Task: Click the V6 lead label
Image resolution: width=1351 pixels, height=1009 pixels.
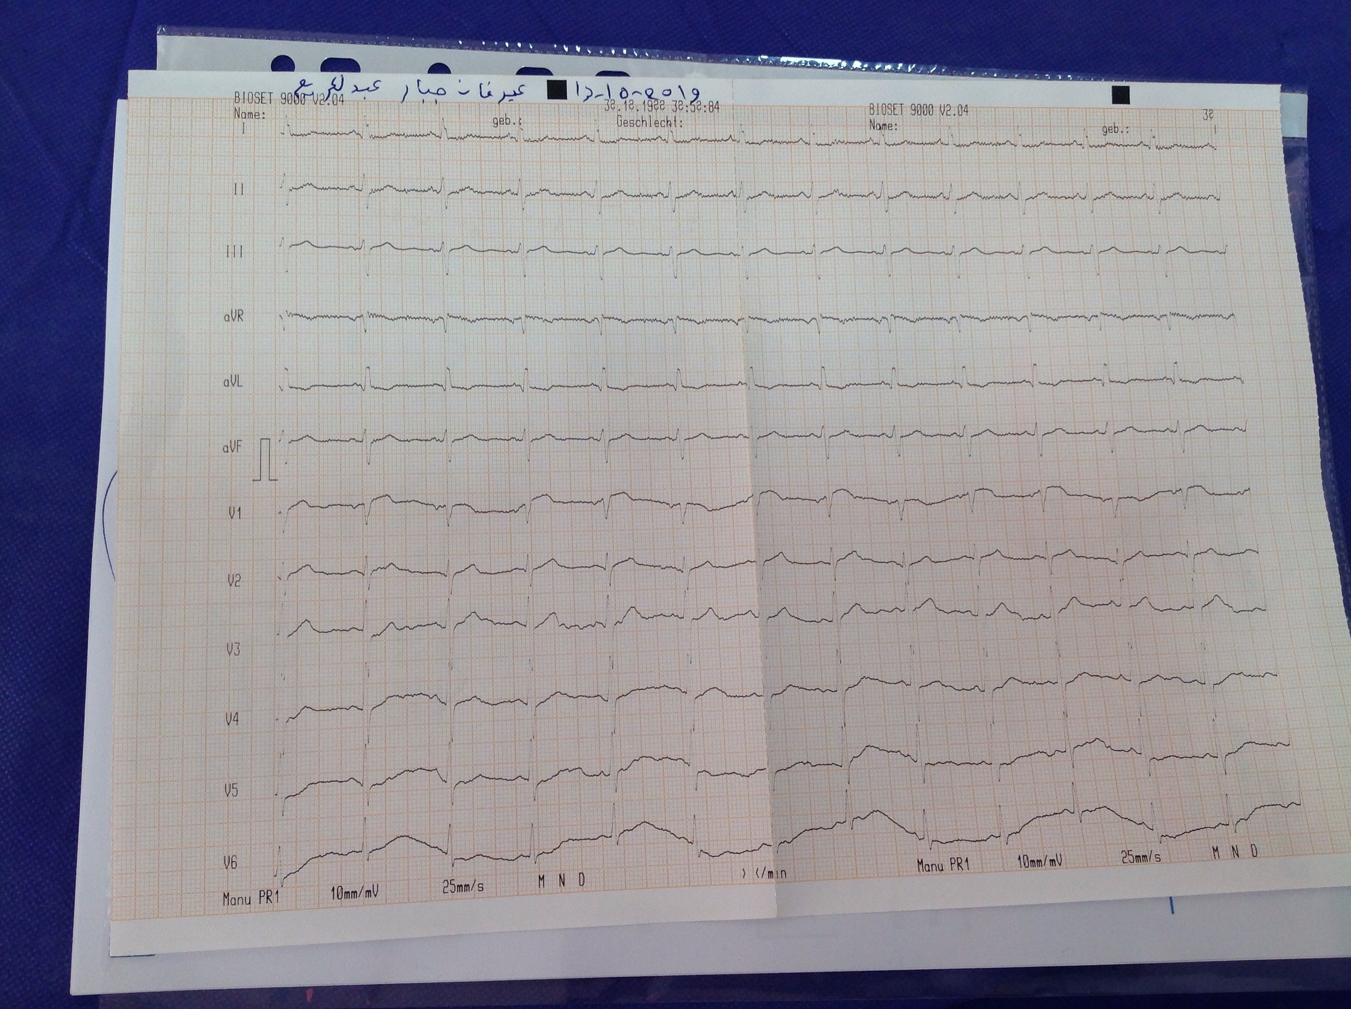Action: coord(230,863)
